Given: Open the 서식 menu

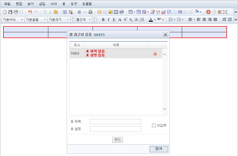Looking at the screenshot, I should 54,4.
